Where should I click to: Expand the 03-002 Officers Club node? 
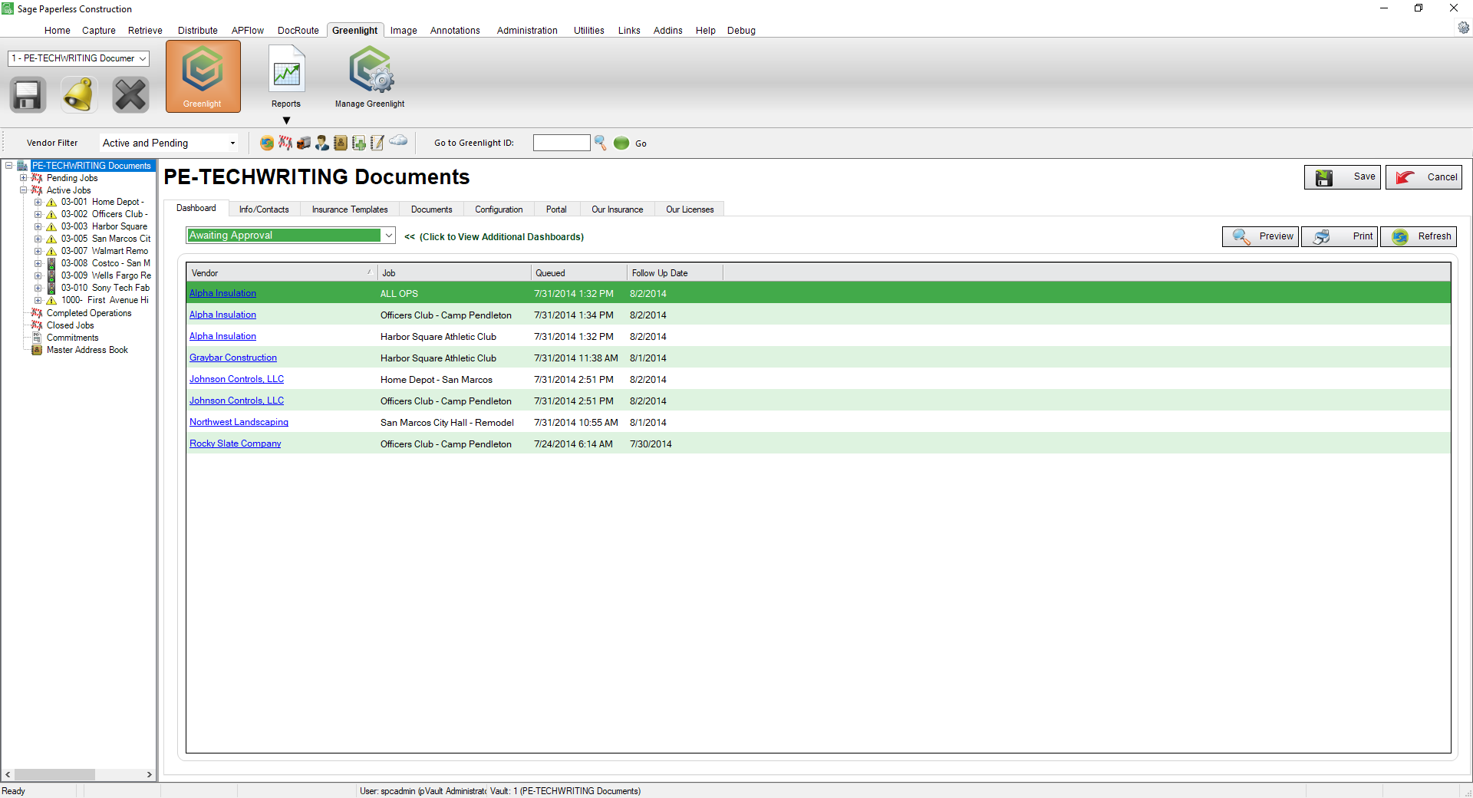(x=38, y=215)
